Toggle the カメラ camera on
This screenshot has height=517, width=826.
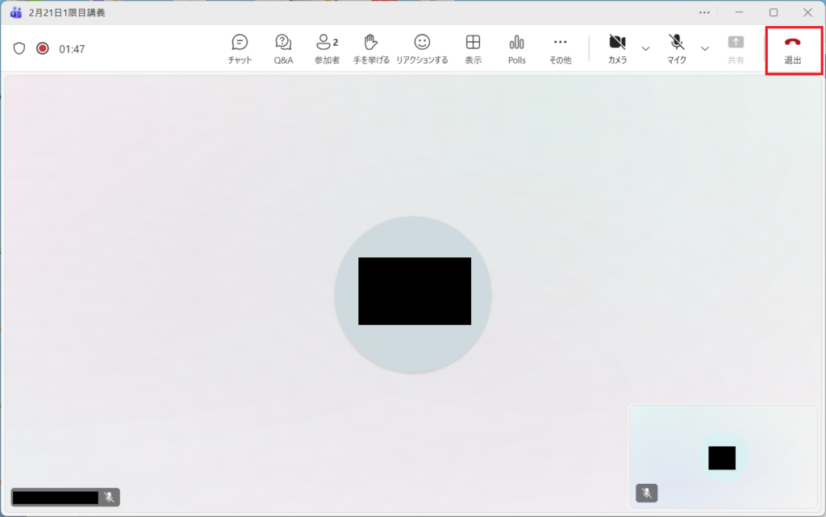pyautogui.click(x=617, y=49)
